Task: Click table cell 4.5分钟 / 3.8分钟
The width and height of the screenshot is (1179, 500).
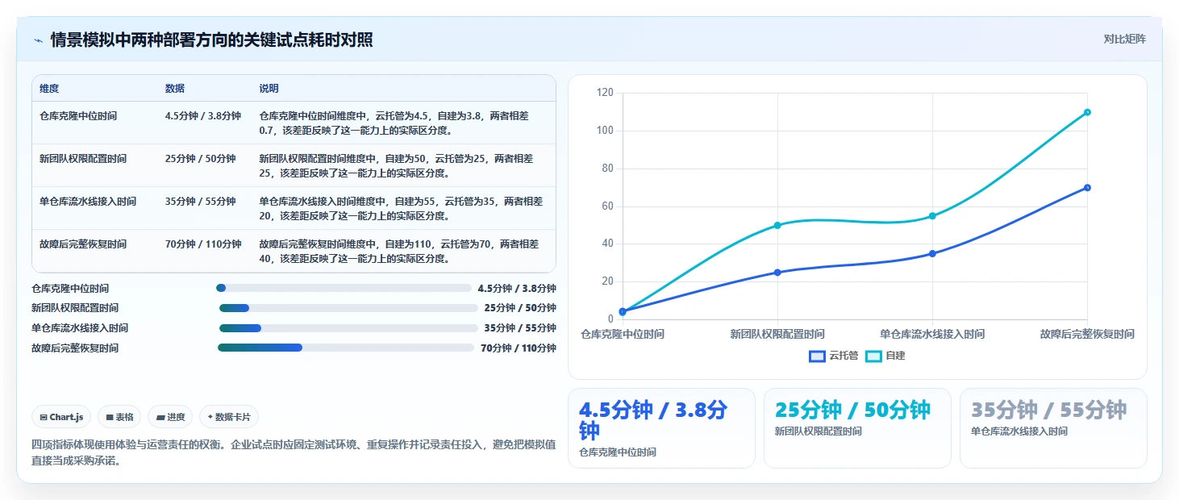Action: 203,116
